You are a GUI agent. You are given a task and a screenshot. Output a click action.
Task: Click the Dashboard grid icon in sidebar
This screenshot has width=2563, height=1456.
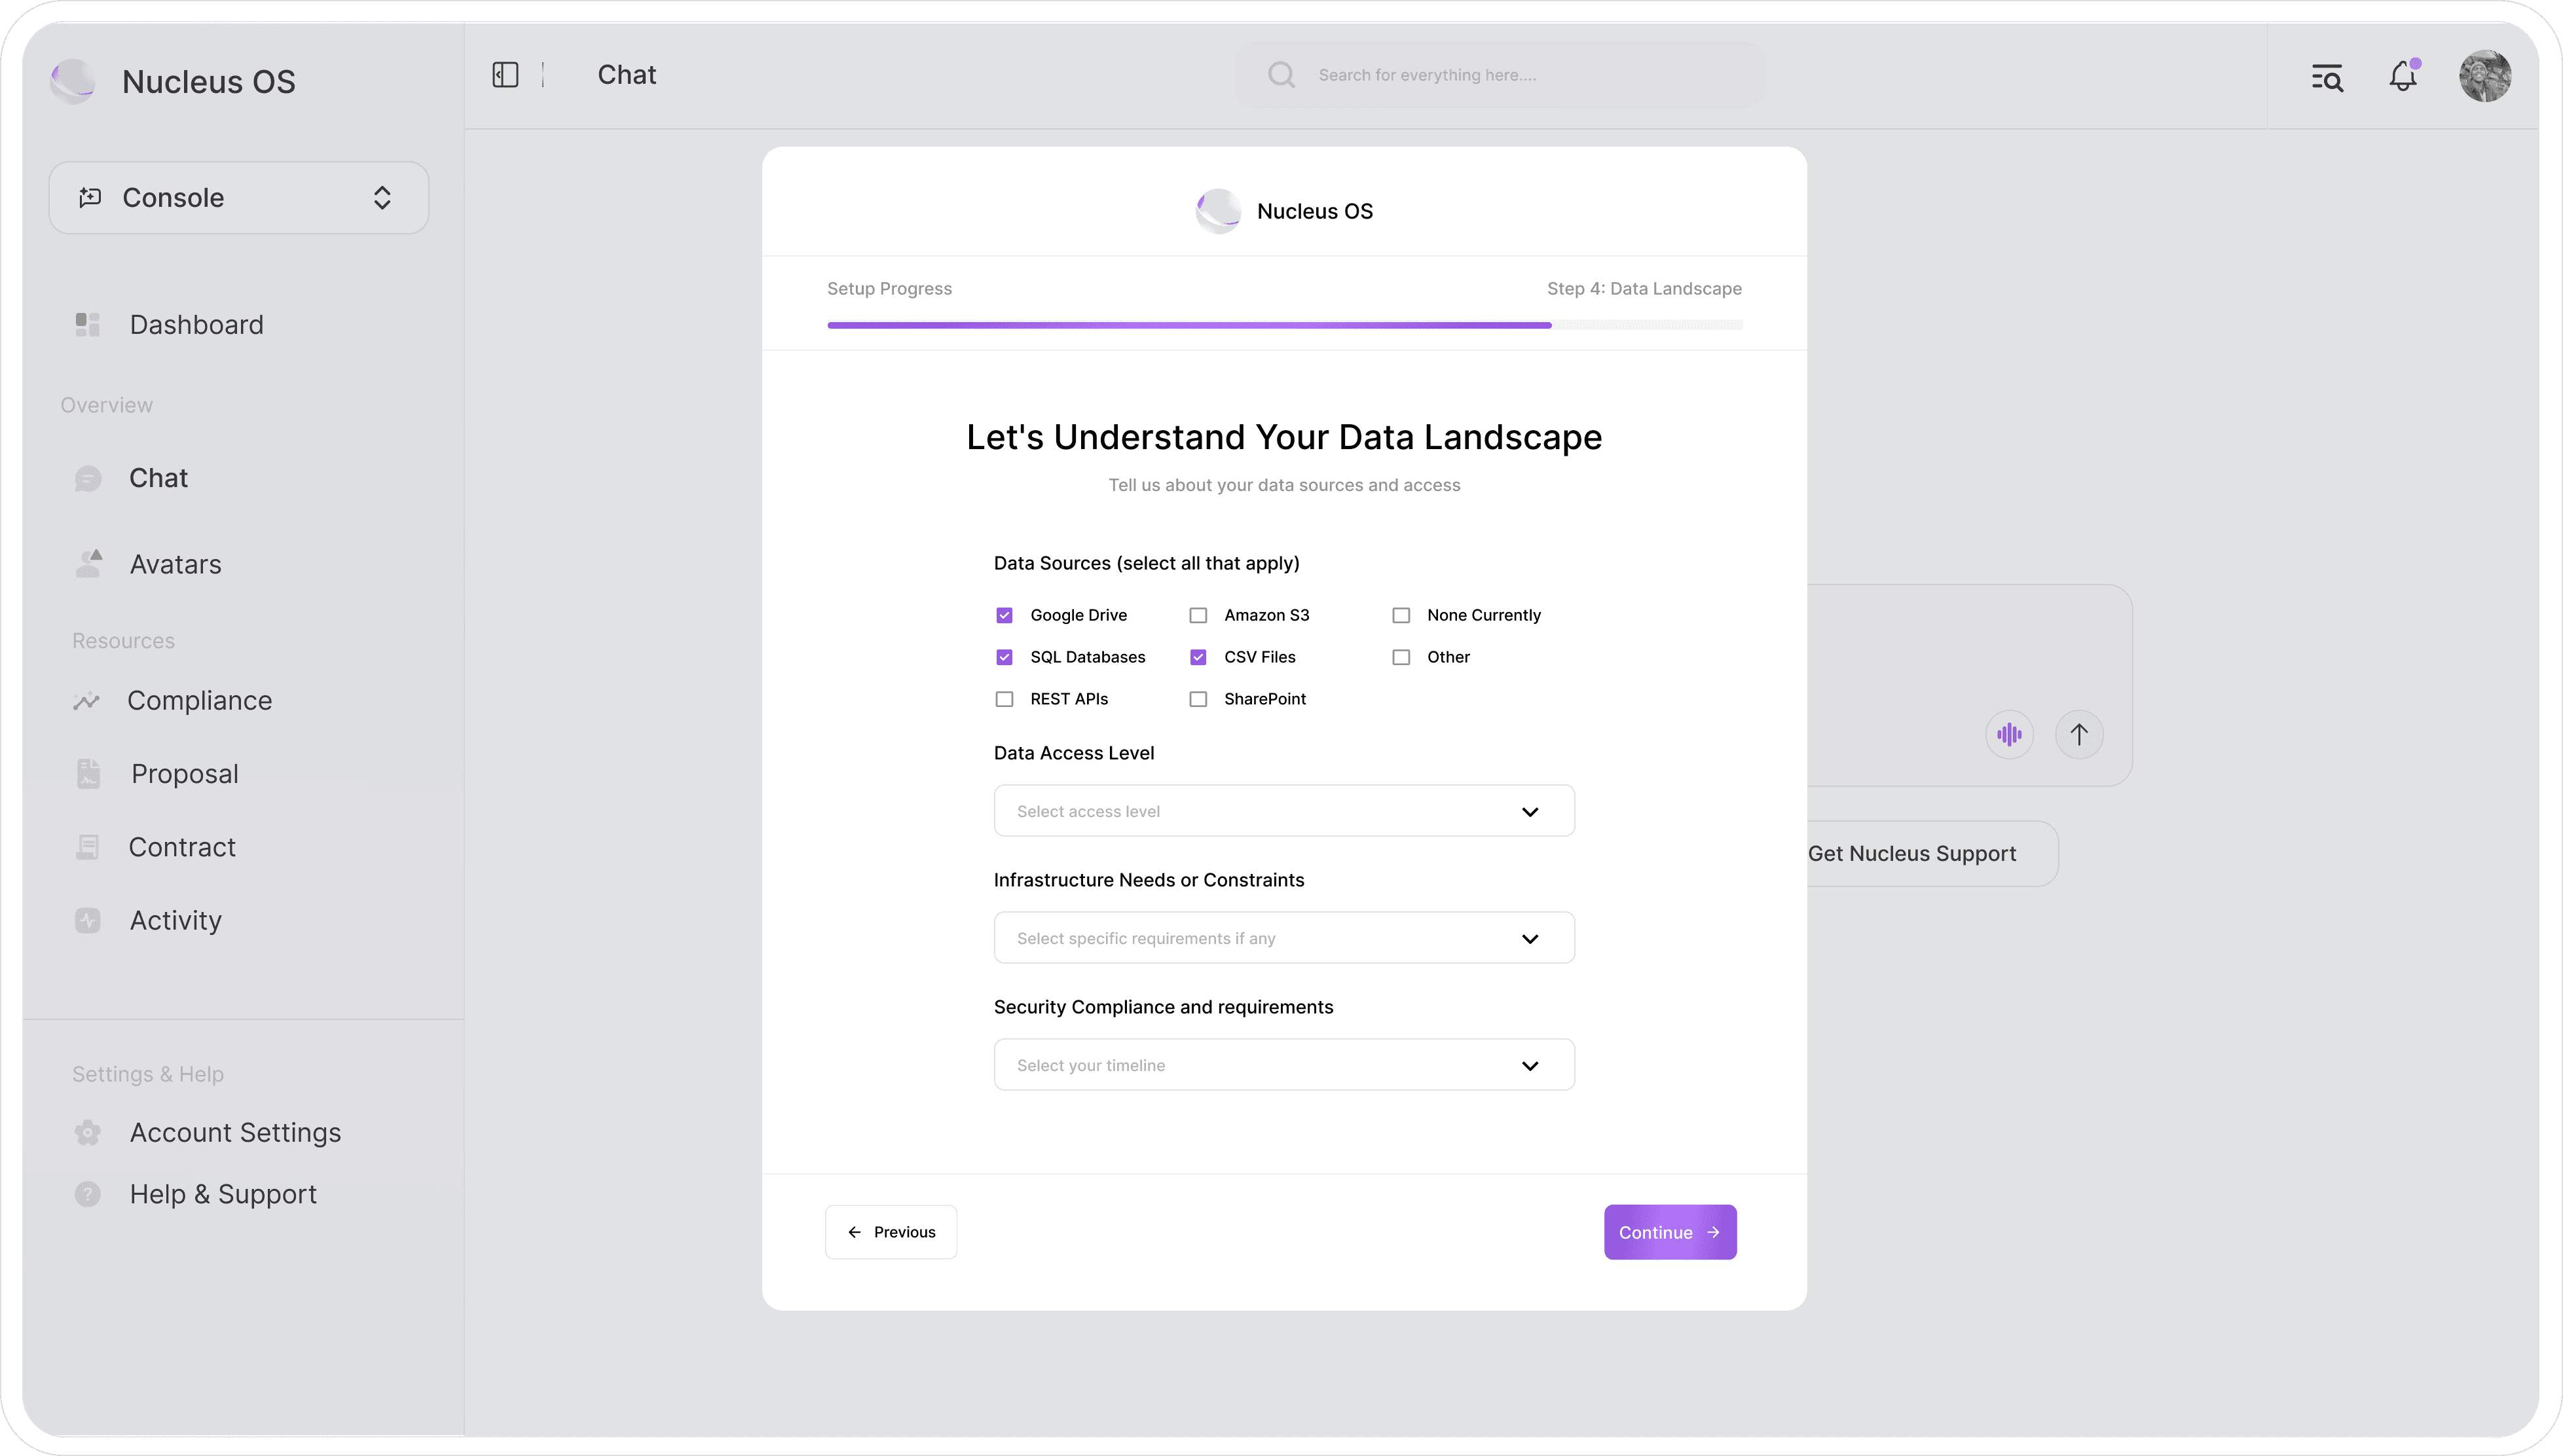point(88,325)
